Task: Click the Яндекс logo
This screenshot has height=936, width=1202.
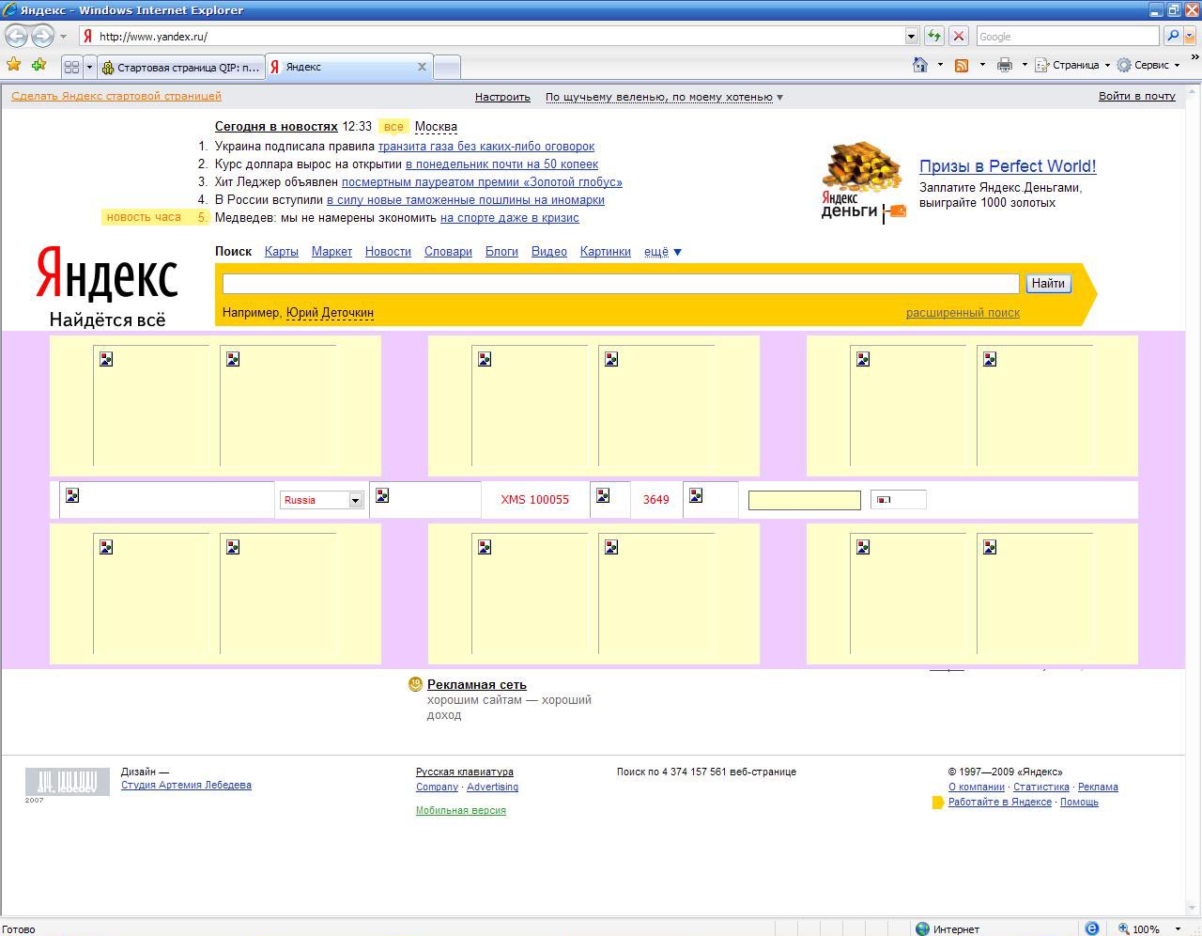Action: [x=107, y=273]
